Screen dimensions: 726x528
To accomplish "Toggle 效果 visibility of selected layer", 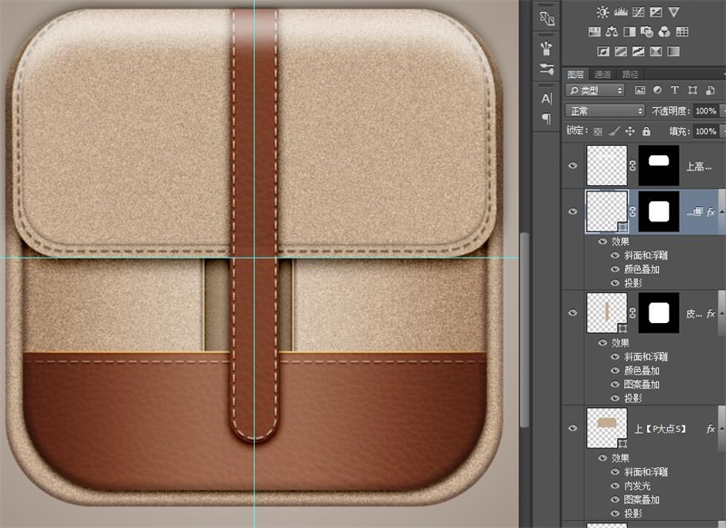I will pos(603,241).
